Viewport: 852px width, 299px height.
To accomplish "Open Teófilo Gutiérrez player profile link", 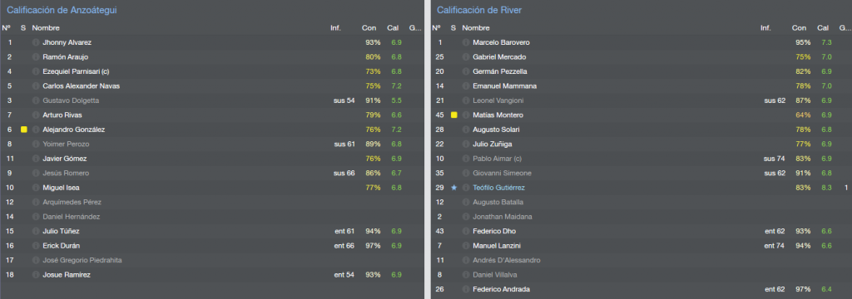I will pyautogui.click(x=499, y=188).
